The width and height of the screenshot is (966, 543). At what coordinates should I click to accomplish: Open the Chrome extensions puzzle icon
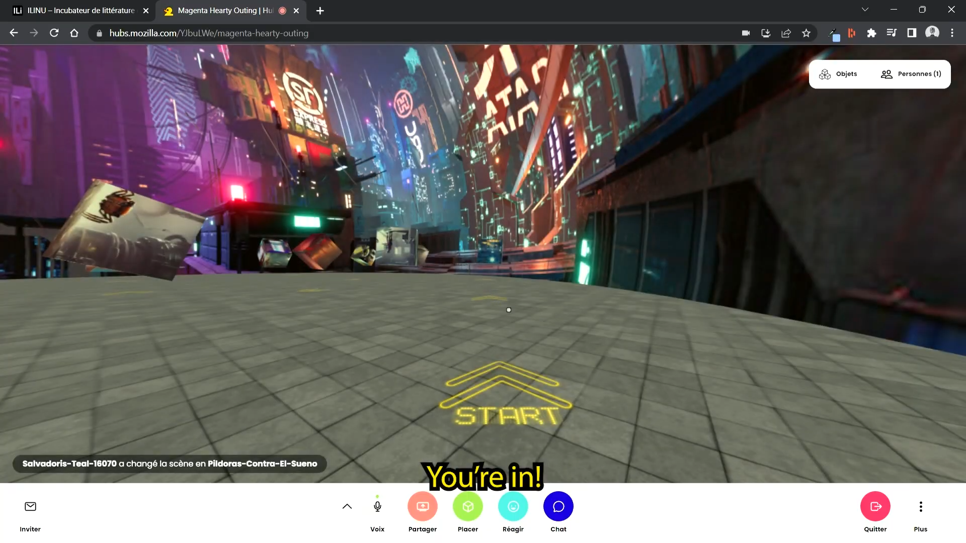tap(871, 33)
